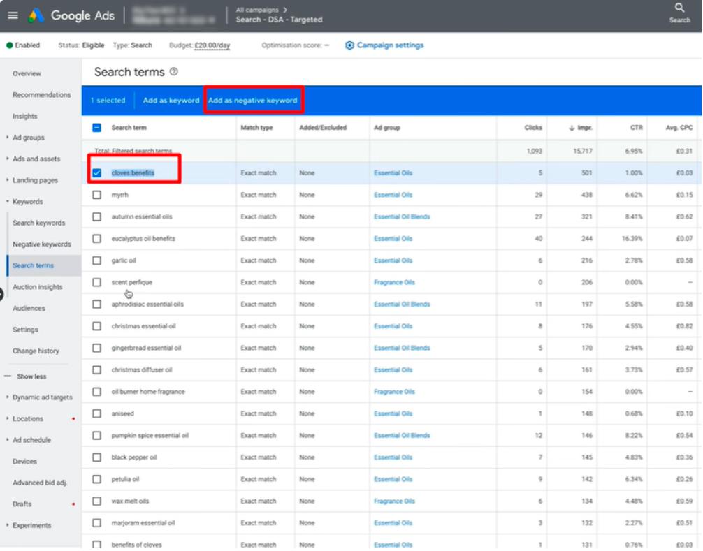The image size is (703, 551).
Task: Expand Ads and assets section
Action: click(x=8, y=159)
